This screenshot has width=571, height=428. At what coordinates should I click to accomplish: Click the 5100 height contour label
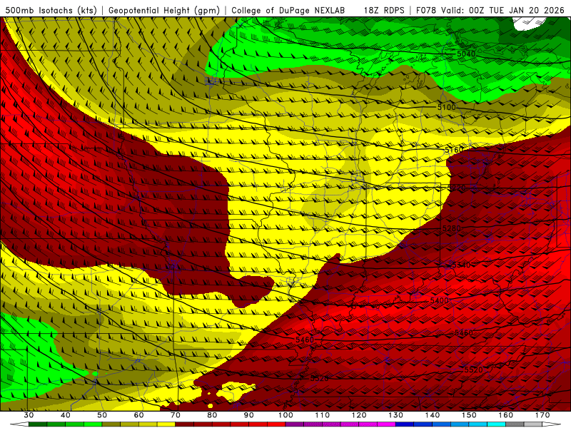pos(446,107)
